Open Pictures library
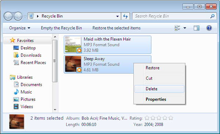The height and width of the screenshot is (134, 220). coord(28,99)
